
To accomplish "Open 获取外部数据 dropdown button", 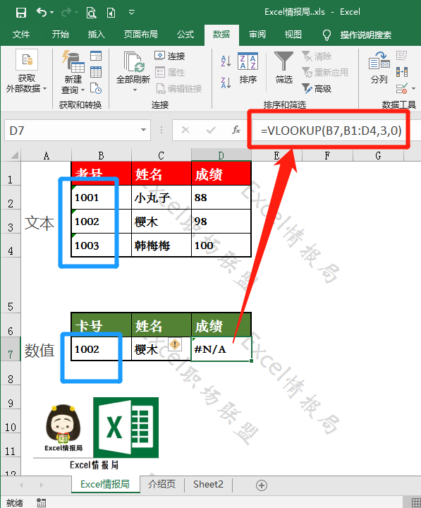I will click(x=27, y=71).
